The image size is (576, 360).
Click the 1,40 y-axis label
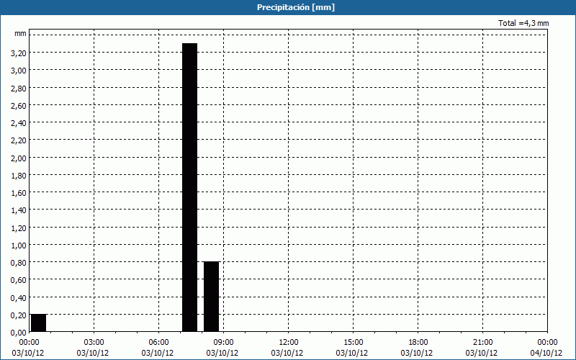(19, 210)
